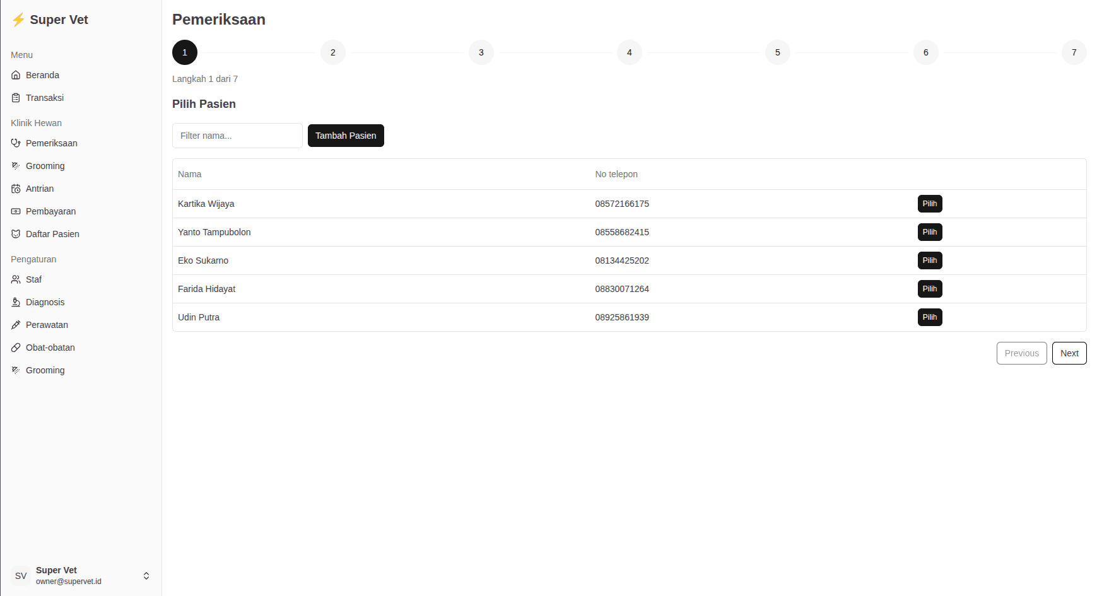This screenshot has width=1097, height=596.
Task: Expand the account menu chevron at bottom left
Action: point(146,575)
